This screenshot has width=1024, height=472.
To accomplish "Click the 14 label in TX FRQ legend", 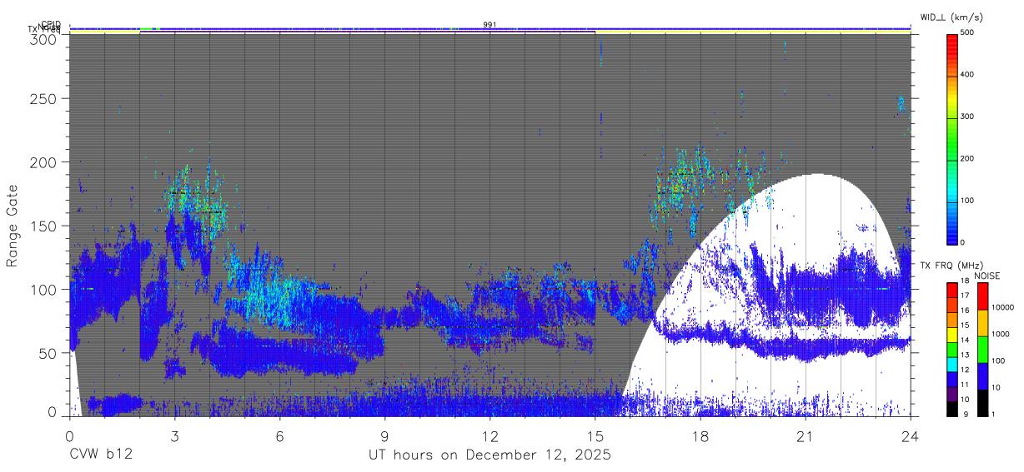I will 965,340.
